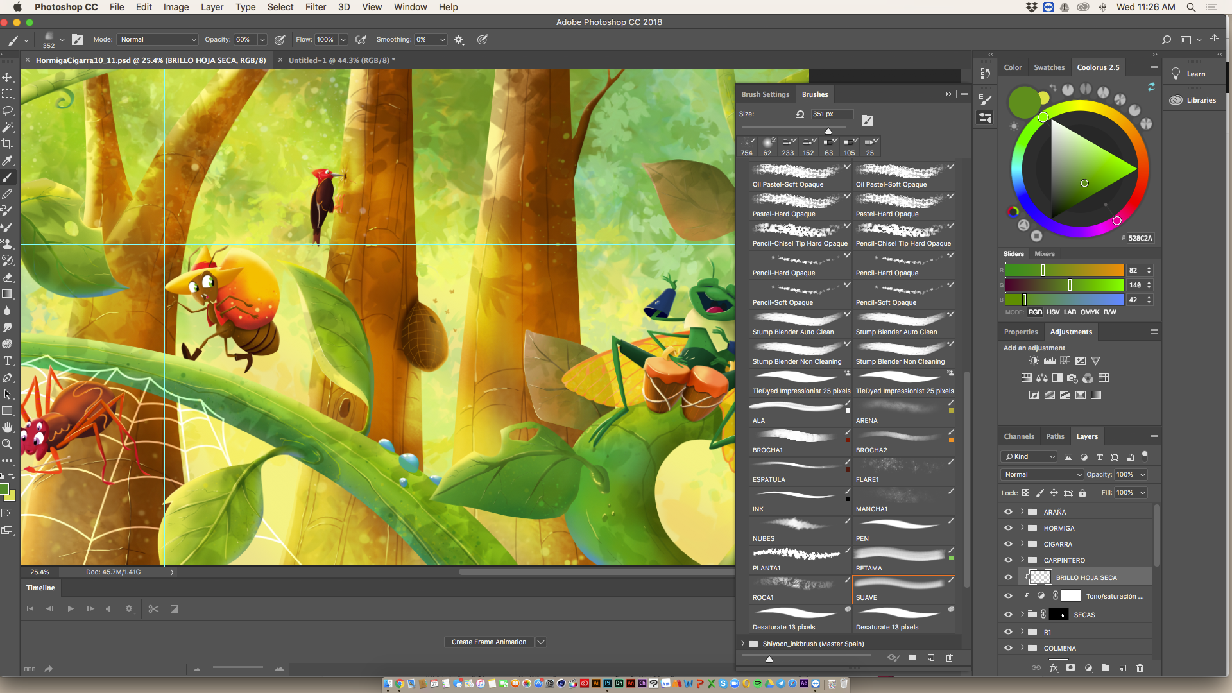Expand the ARAÑA layer group
This screenshot has width=1232, height=693.
1022,512
